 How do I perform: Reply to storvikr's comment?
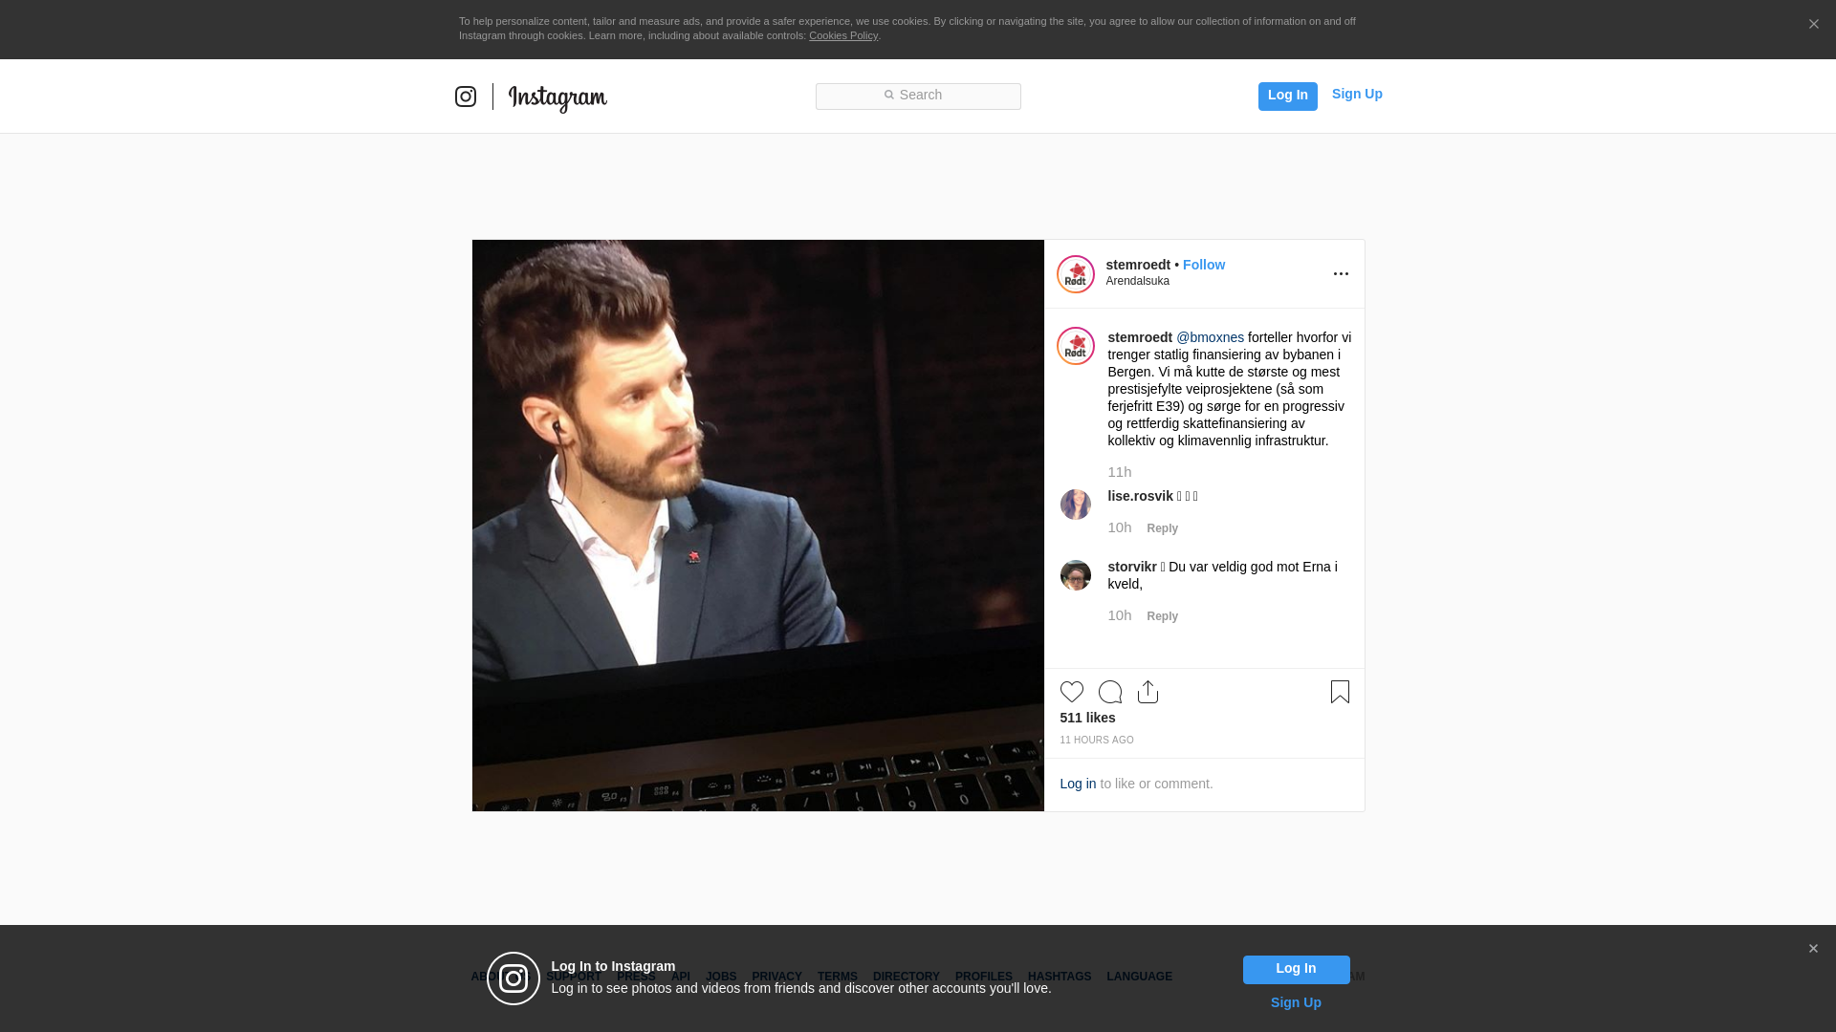(x=1163, y=616)
